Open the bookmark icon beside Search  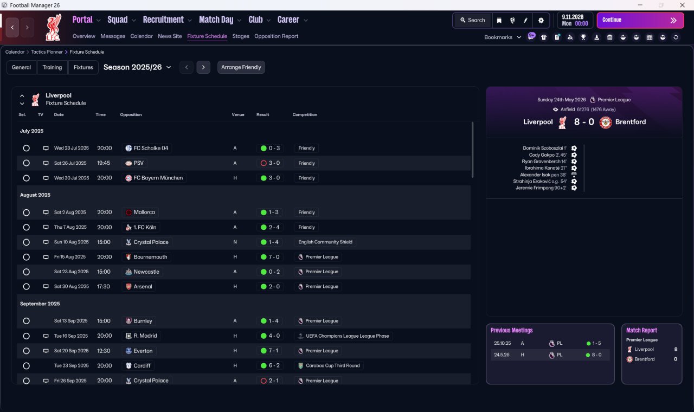pyautogui.click(x=499, y=20)
